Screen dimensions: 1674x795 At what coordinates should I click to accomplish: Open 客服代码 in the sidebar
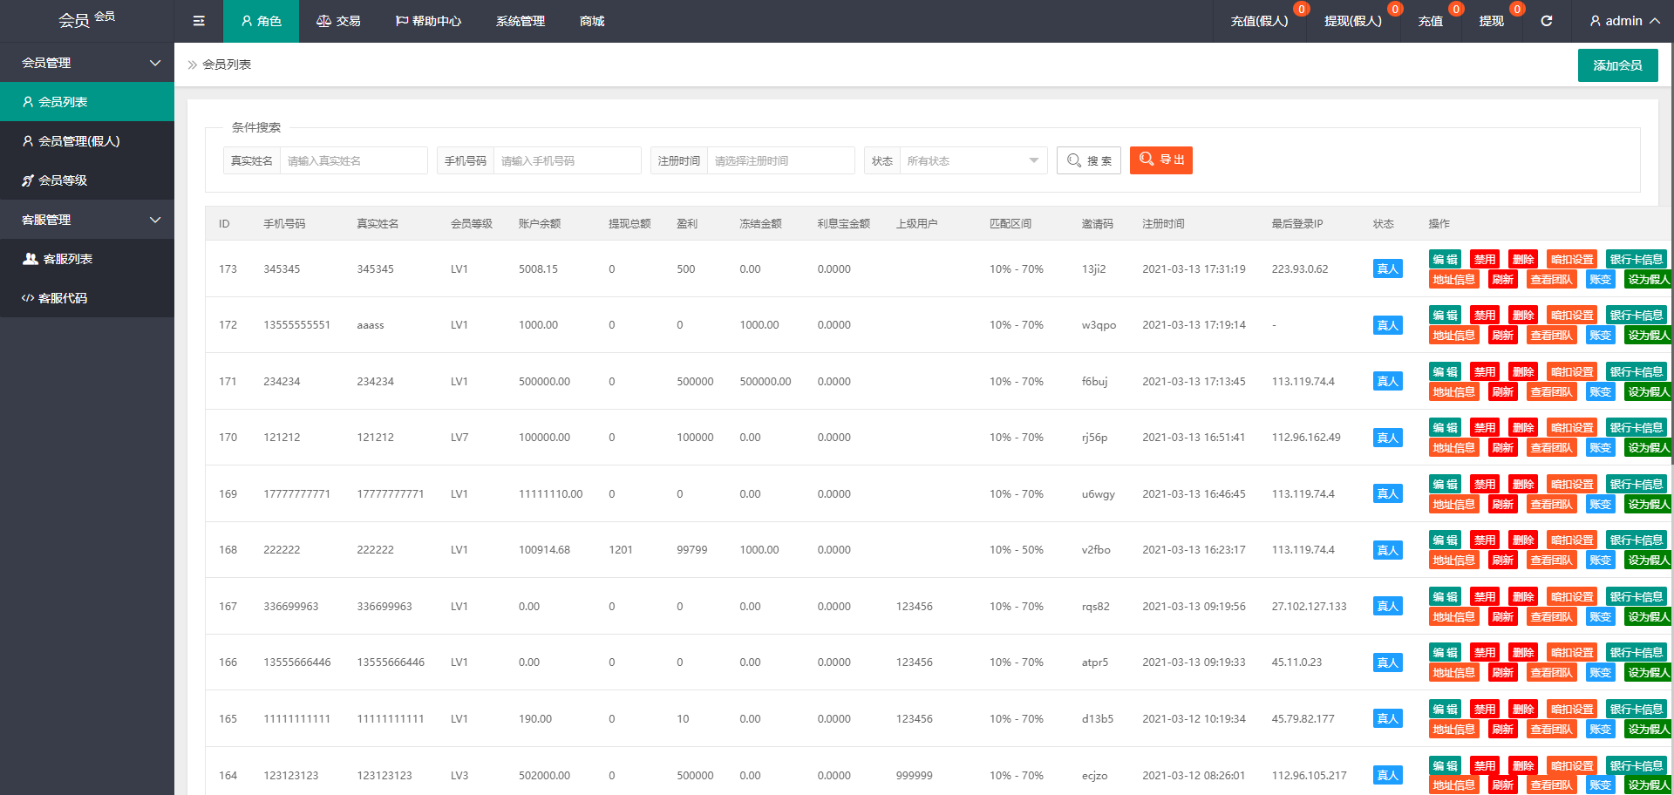(63, 298)
